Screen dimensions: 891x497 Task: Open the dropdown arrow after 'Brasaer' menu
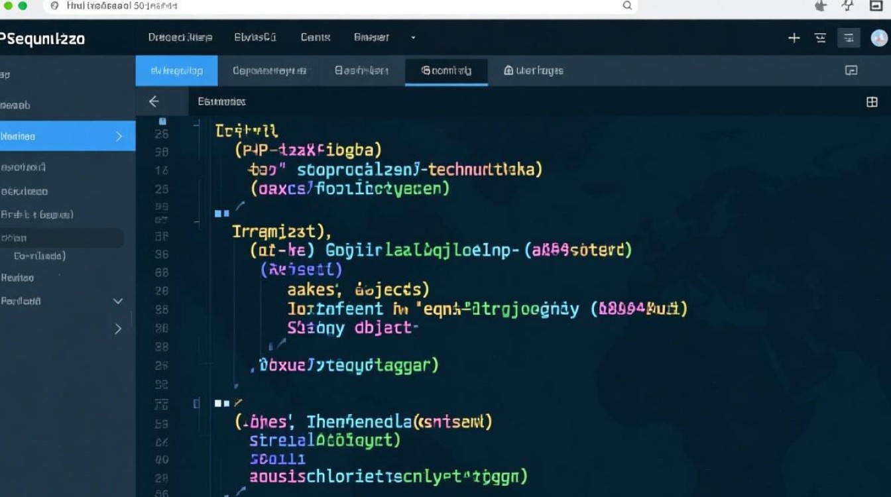(x=413, y=38)
